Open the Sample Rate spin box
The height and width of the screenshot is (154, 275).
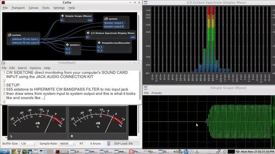[x=67, y=144]
